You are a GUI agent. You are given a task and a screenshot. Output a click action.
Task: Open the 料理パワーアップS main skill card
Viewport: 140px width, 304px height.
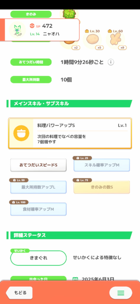[70, 133]
